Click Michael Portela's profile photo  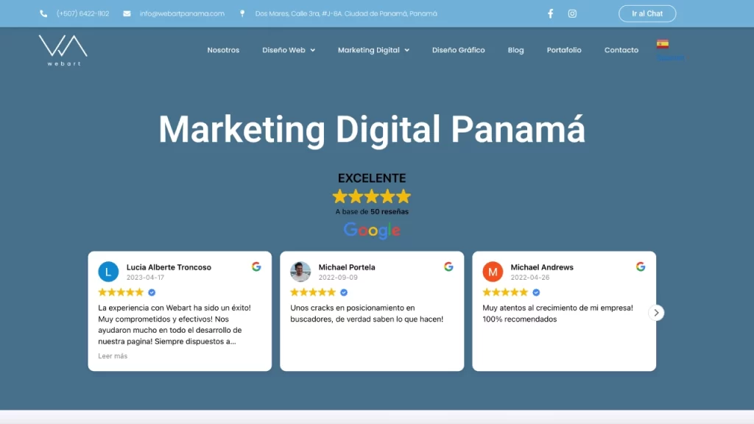pos(300,272)
